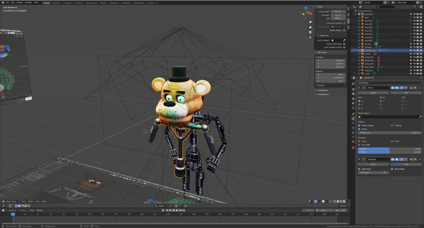The height and width of the screenshot is (228, 424).
Task: Open the File menu
Action: (7, 2)
